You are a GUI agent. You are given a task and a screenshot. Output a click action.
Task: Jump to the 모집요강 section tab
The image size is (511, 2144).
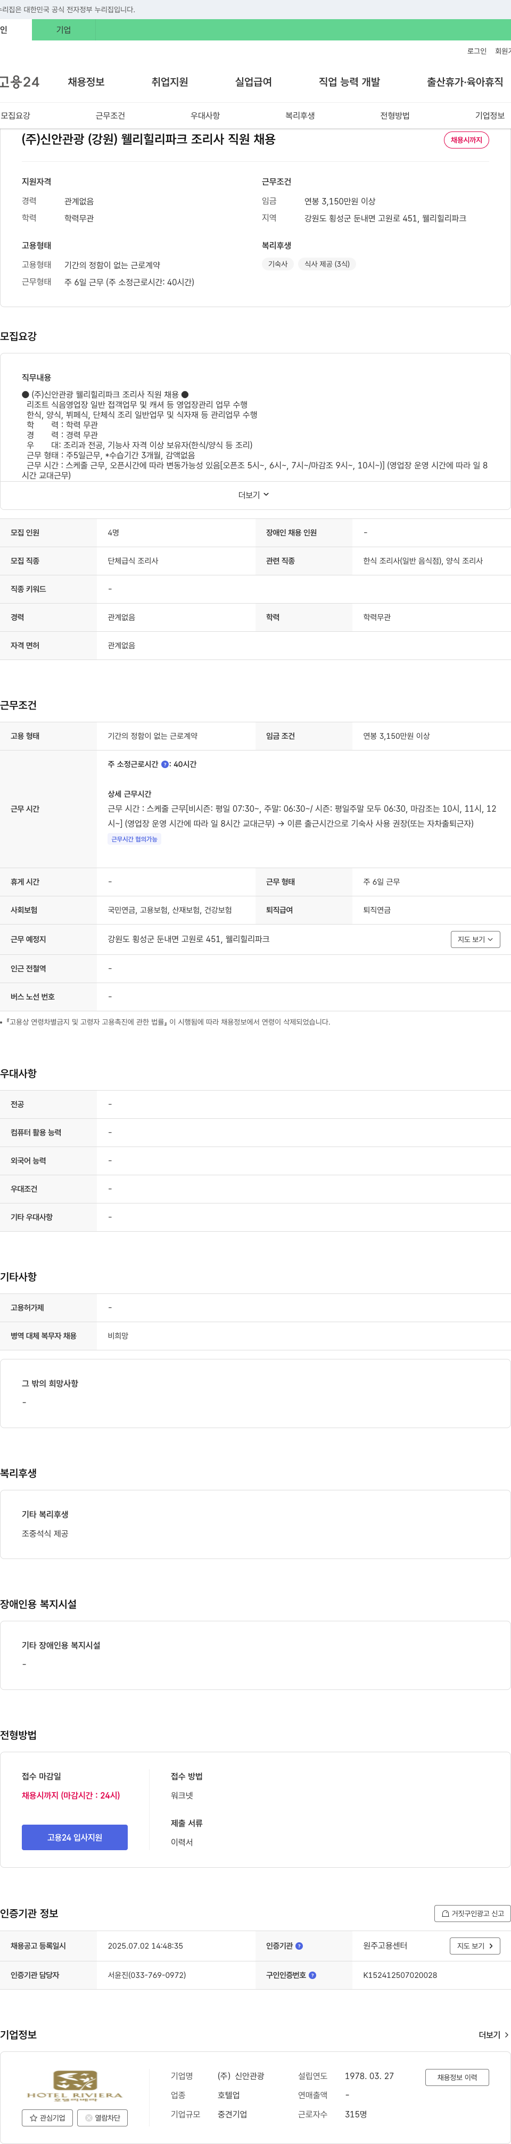pos(15,116)
